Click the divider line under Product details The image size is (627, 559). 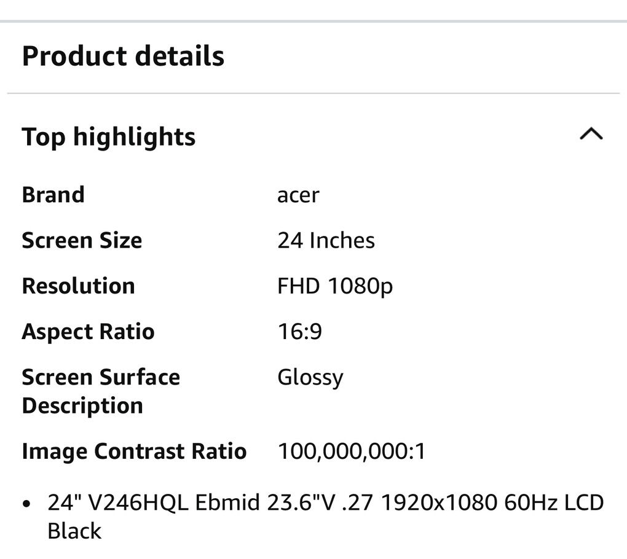pyautogui.click(x=313, y=93)
